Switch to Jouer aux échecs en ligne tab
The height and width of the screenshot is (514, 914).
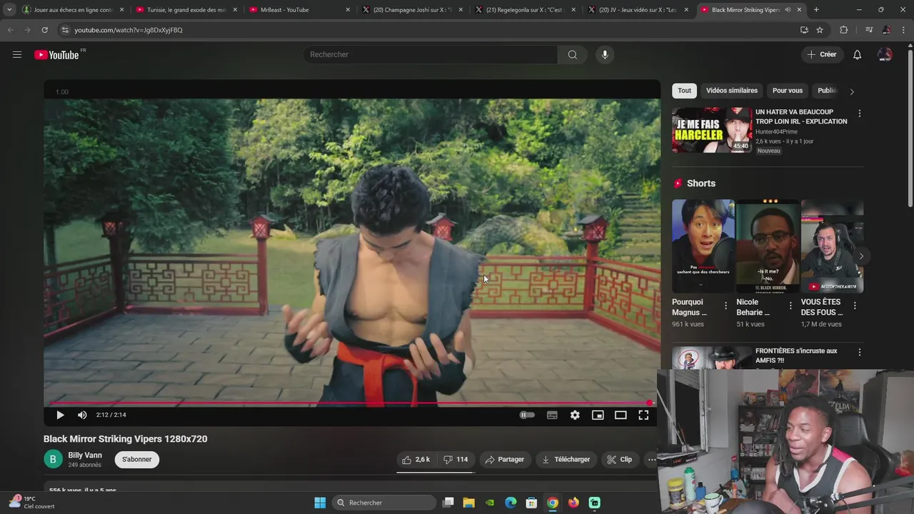(73, 10)
